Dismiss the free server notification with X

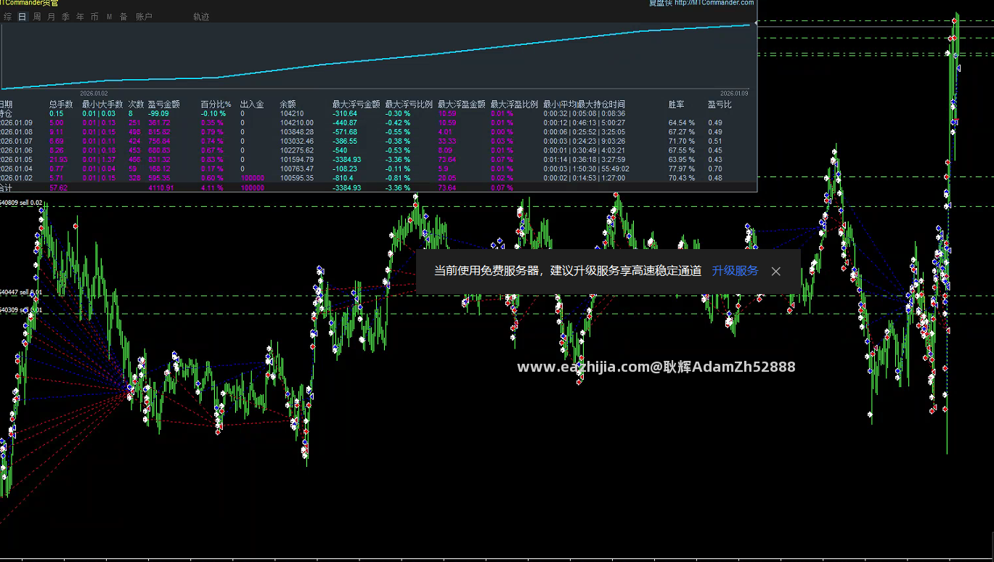tap(776, 271)
